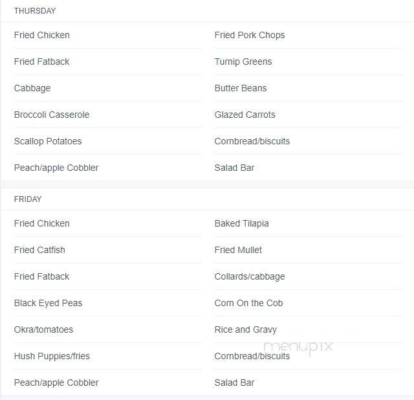Select Cabbage in Thursday's list

coord(32,88)
